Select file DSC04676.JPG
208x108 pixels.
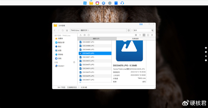[x=95, y=76]
